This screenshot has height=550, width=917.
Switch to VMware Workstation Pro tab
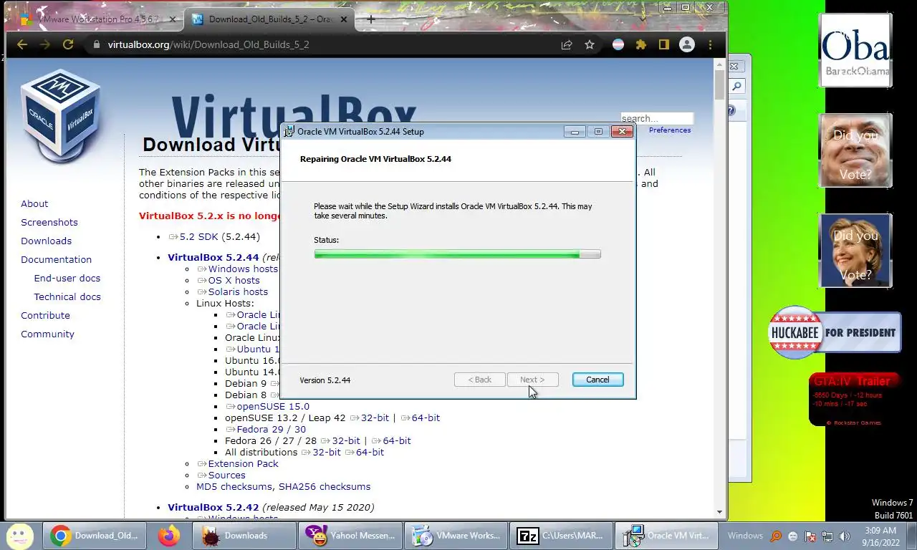pos(97,19)
